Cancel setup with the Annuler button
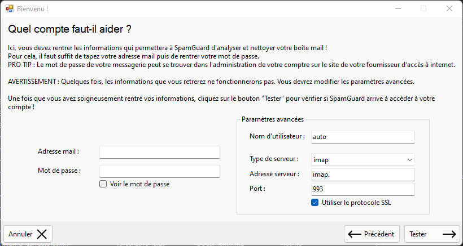This screenshot has height=246, width=463. (x=28, y=234)
